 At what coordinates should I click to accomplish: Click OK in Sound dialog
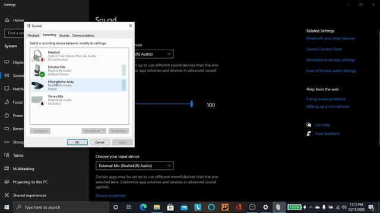(77, 142)
